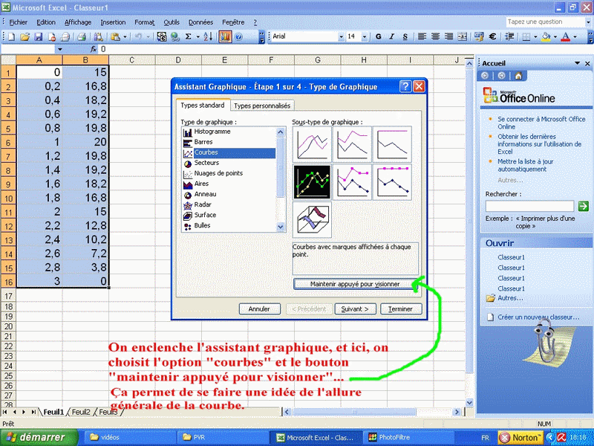Click the Undo arrow icon
Image resolution: width=594 pixels, height=446 pixels.
(138, 36)
